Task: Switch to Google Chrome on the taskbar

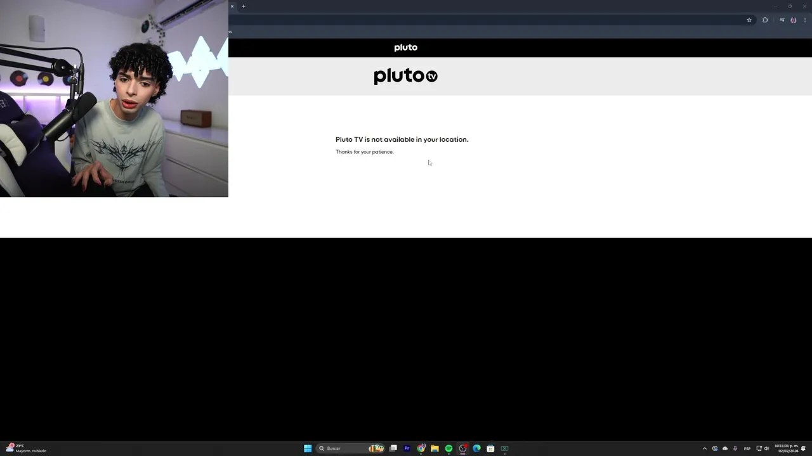Action: [x=421, y=448]
